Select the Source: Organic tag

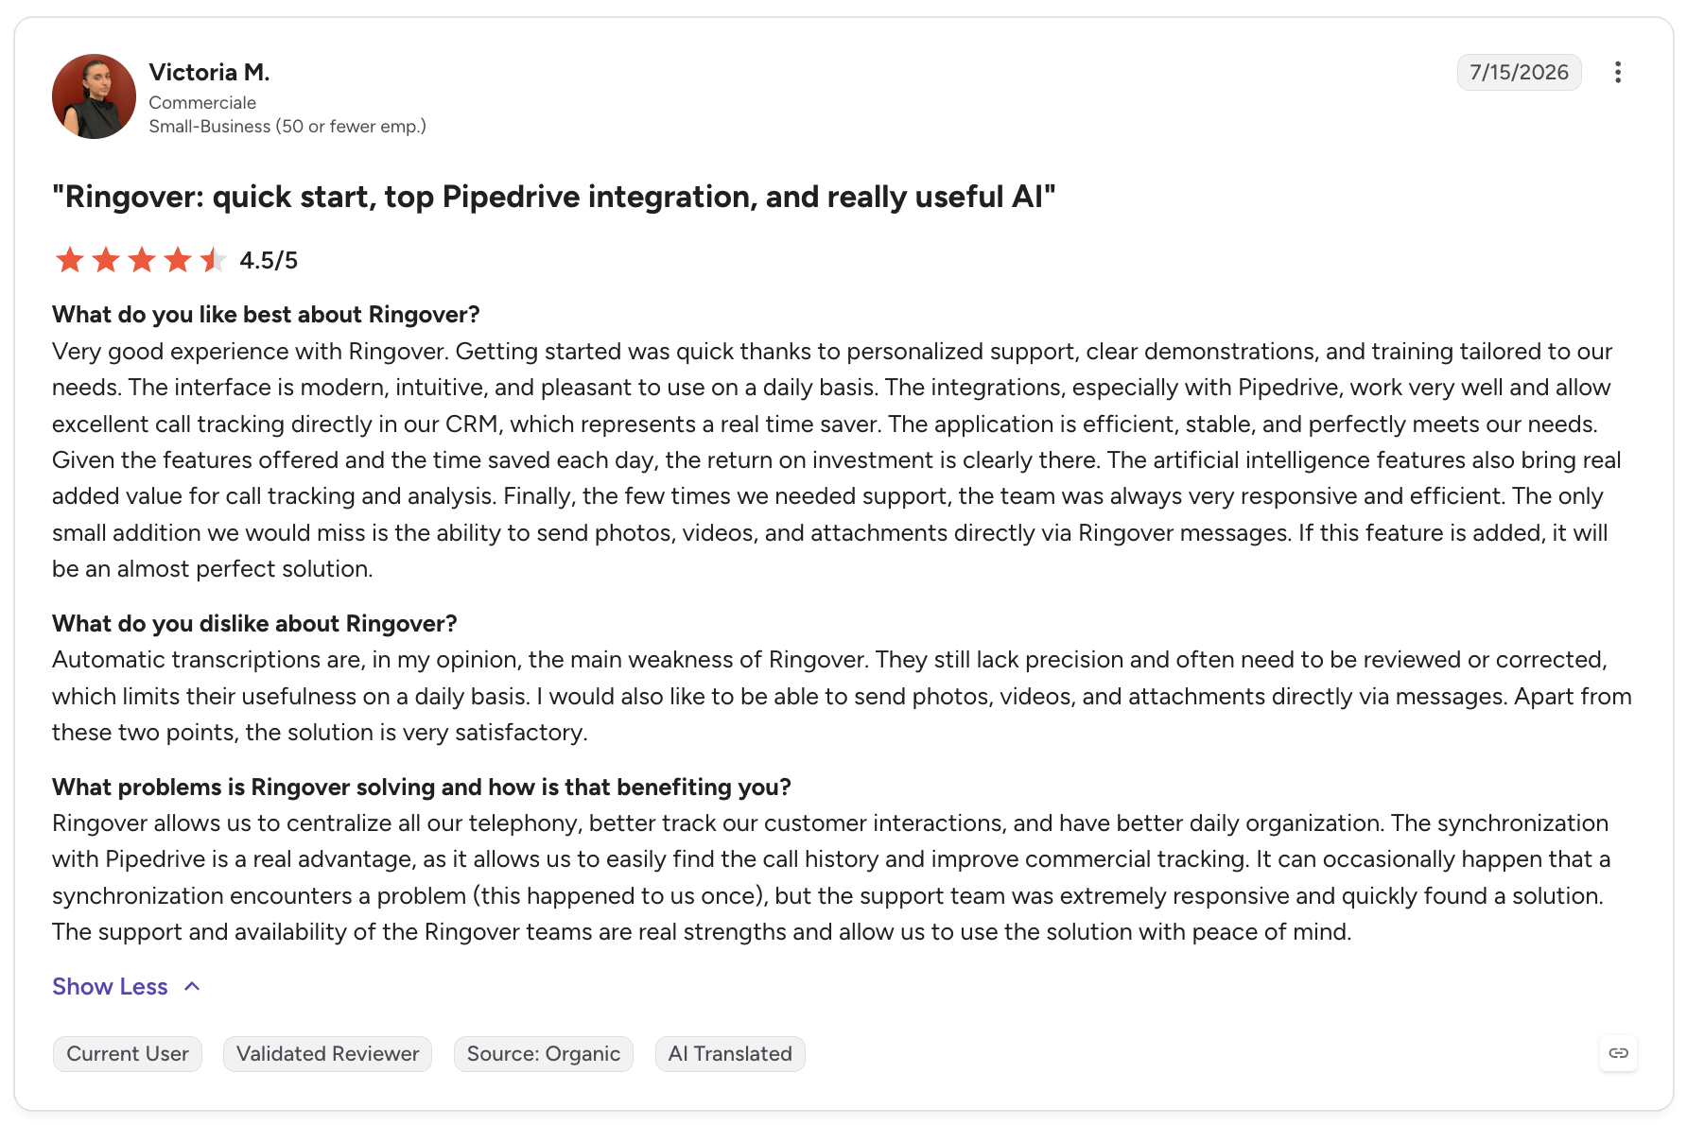coord(544,1054)
